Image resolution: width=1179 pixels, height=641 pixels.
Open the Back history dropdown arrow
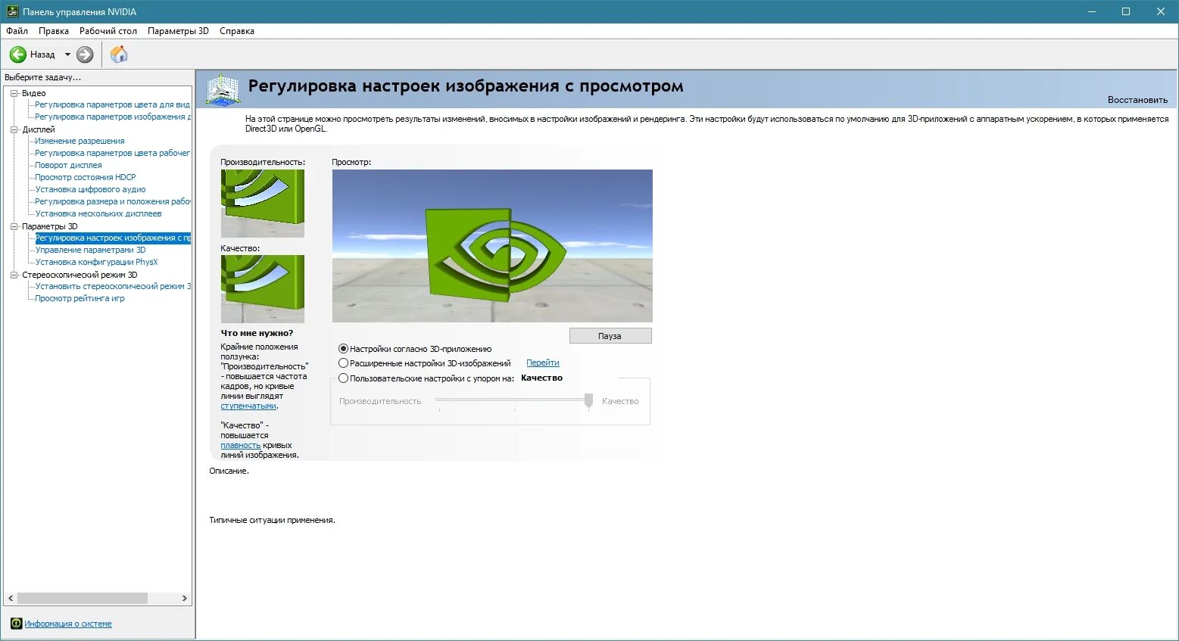pyautogui.click(x=67, y=54)
